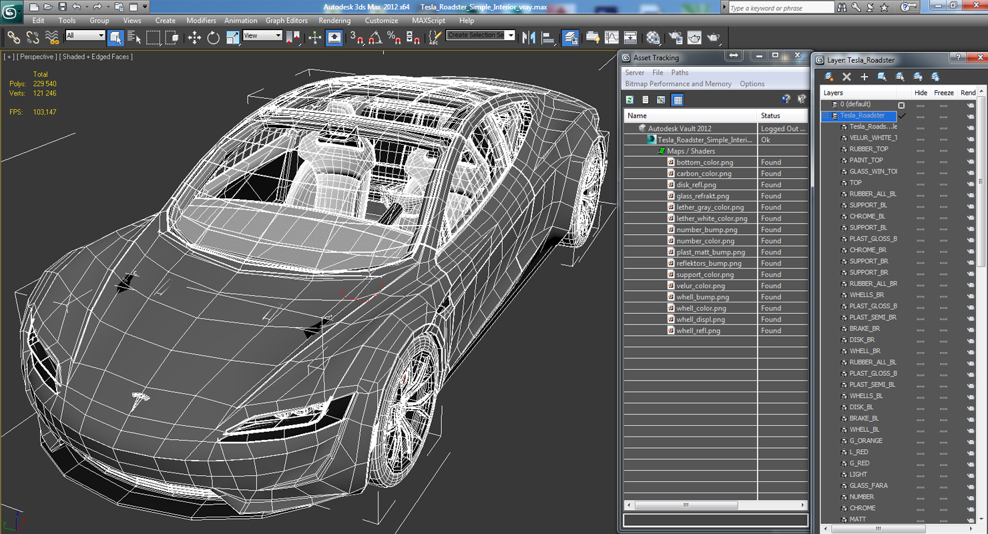
Task: Click Select Highlighted Objects and Layers icon
Action: 900,77
